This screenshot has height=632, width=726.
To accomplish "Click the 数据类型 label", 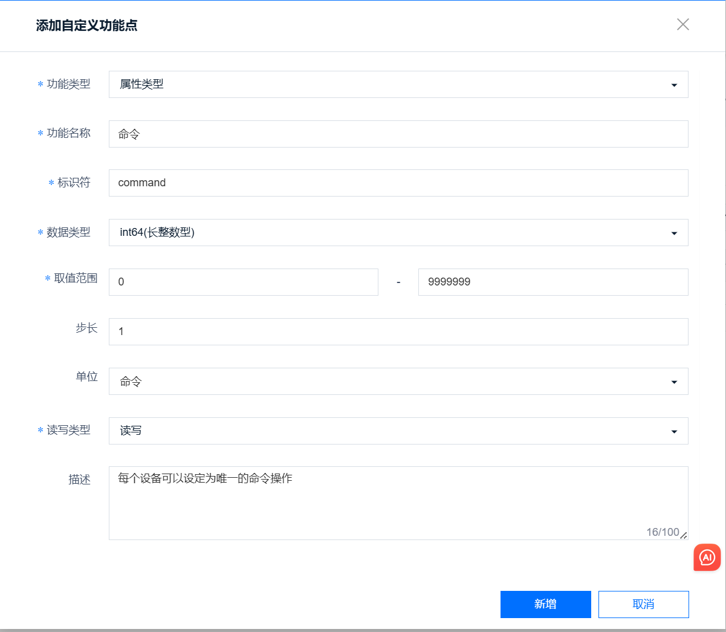I will click(68, 232).
